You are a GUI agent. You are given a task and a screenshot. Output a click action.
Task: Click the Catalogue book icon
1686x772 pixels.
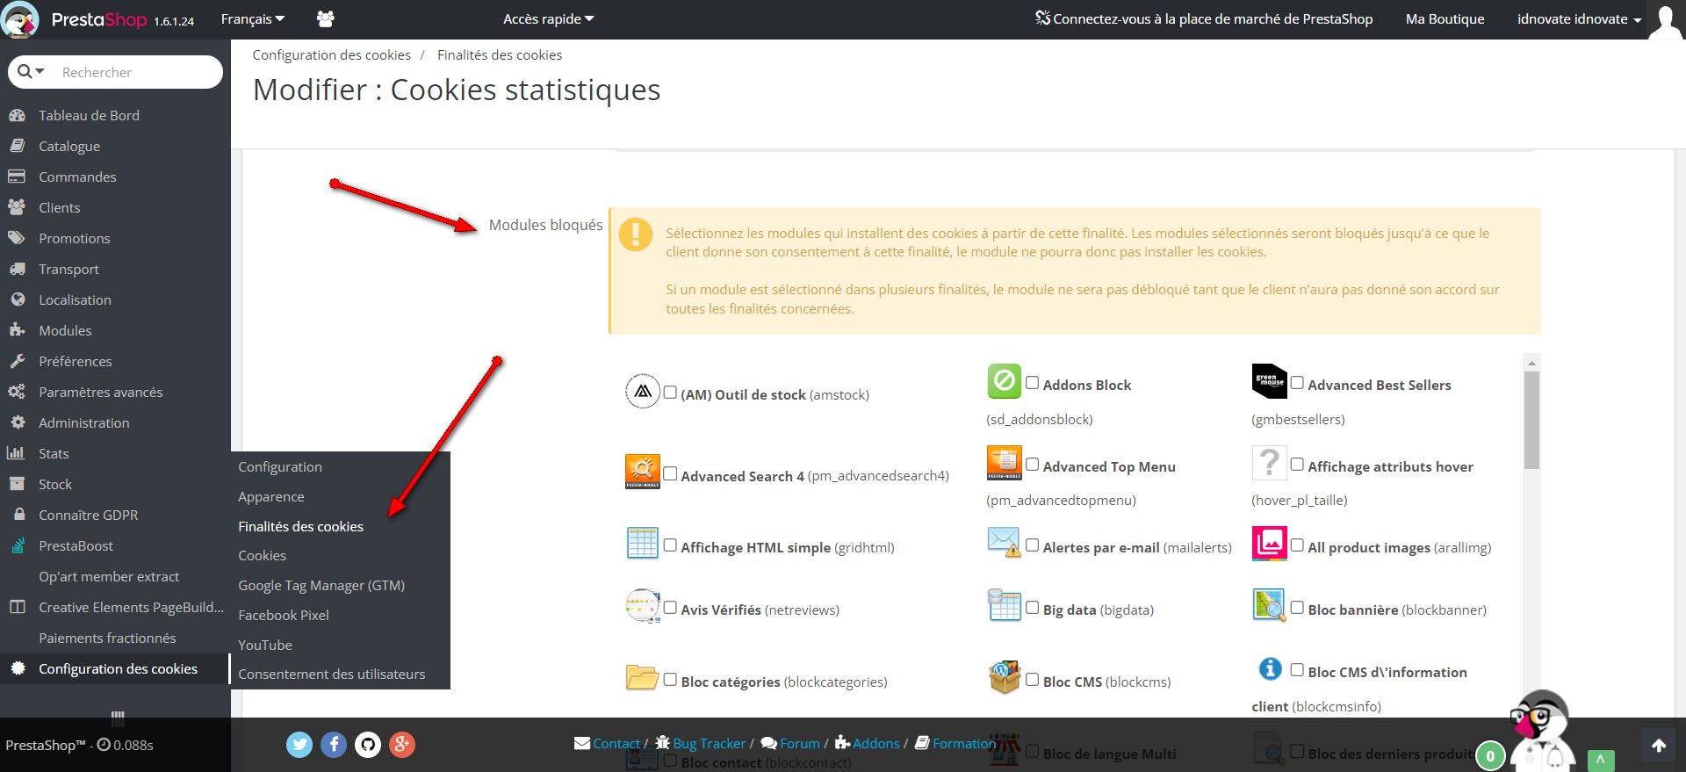tap(17, 146)
